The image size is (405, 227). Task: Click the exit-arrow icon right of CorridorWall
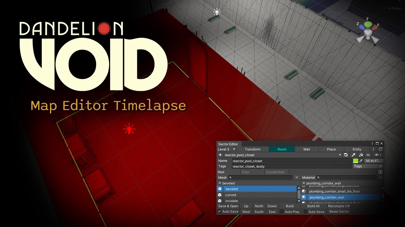click(x=381, y=172)
